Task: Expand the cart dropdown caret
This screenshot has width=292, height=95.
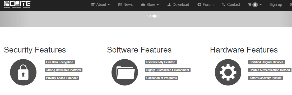Action: 261,5
